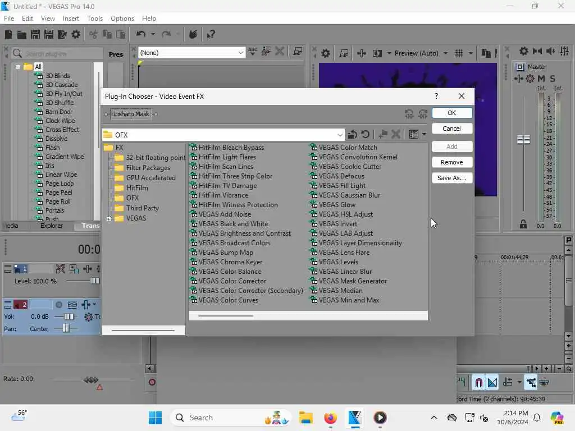Open the Master bus settings gear icon
The height and width of the screenshot is (431, 575).
[x=524, y=51]
